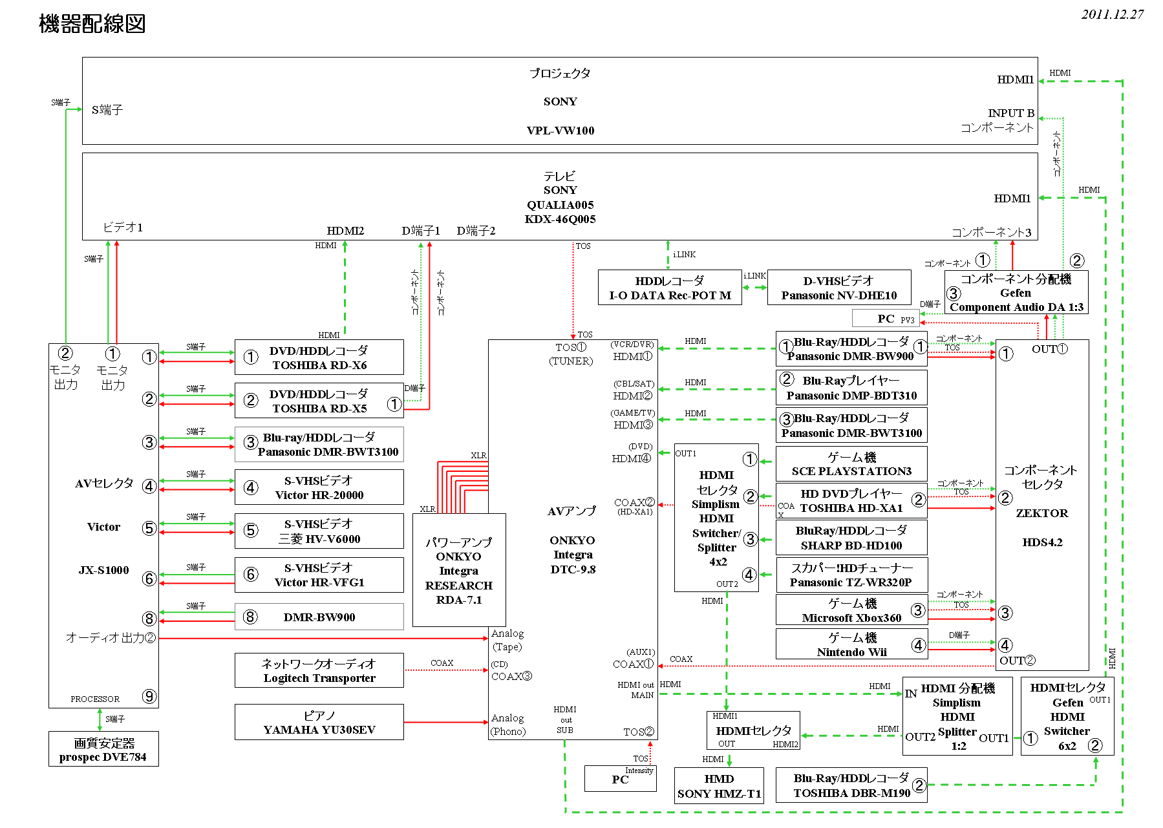Viewport: 1163px width, 828px height.
Task: Click circled 6 in Victor HR-VFG1 box
Action: [x=251, y=574]
